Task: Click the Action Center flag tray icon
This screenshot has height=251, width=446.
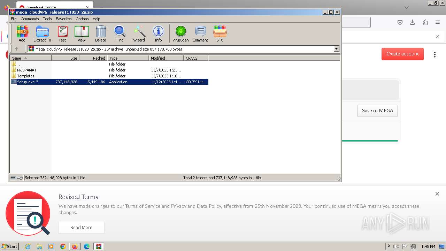Action: [405, 246]
